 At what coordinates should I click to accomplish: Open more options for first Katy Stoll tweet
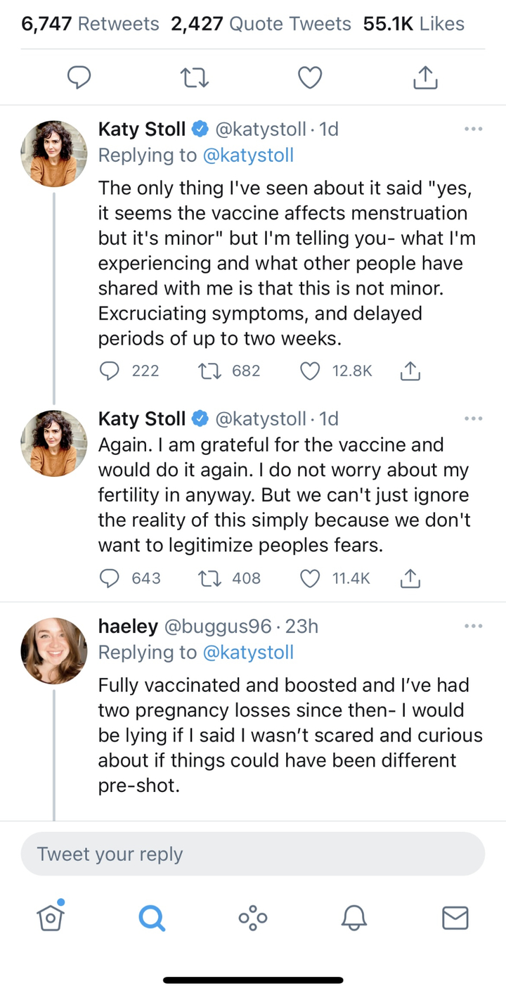[x=473, y=129]
